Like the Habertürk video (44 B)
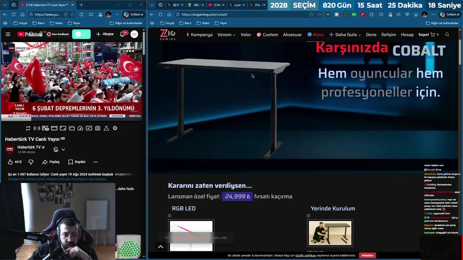This screenshot has width=463, height=260. point(14,162)
